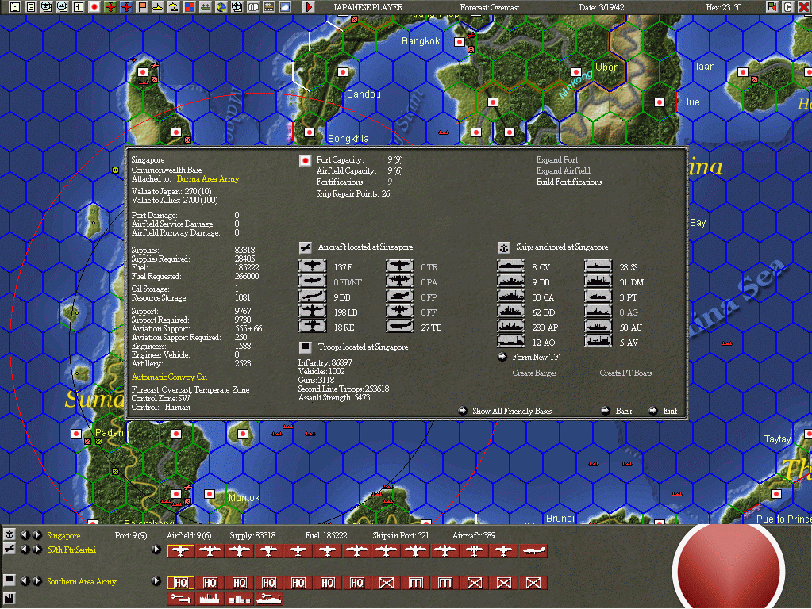Select the 12 AO oiler ship icon
This screenshot has height=609, width=812.
tap(510, 342)
